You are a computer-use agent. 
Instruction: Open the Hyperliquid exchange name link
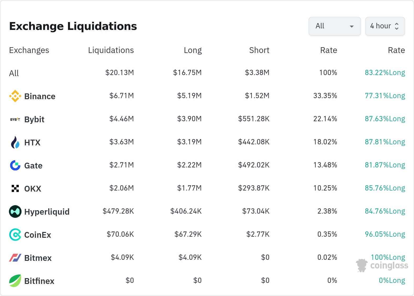[x=47, y=212]
